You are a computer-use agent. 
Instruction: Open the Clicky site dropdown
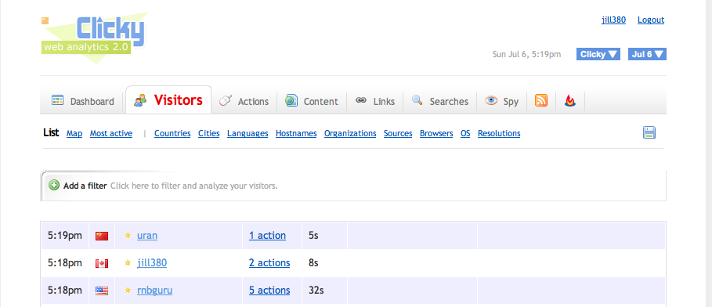point(598,54)
